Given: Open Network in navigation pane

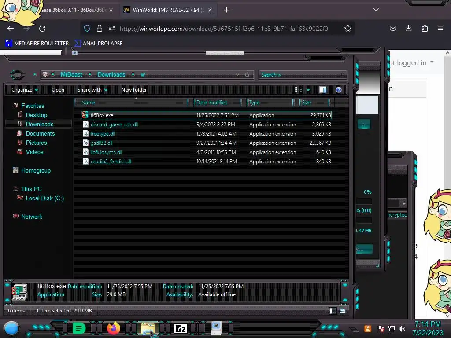Looking at the screenshot, I should click(32, 217).
